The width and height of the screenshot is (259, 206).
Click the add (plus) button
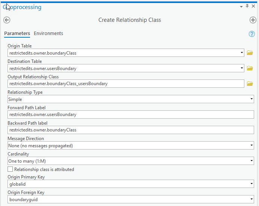point(253,20)
